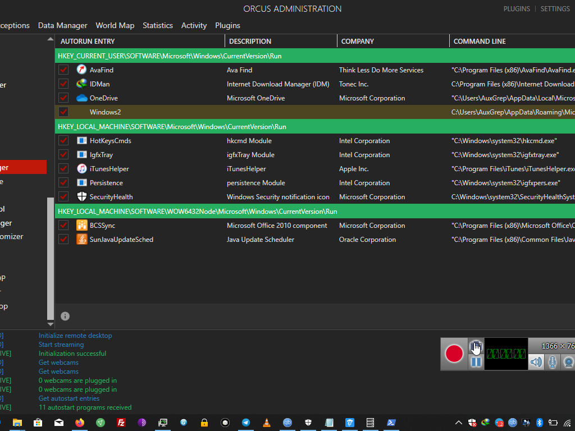
Task: Uncheck the AvaFind autorun entry
Action: (x=63, y=70)
